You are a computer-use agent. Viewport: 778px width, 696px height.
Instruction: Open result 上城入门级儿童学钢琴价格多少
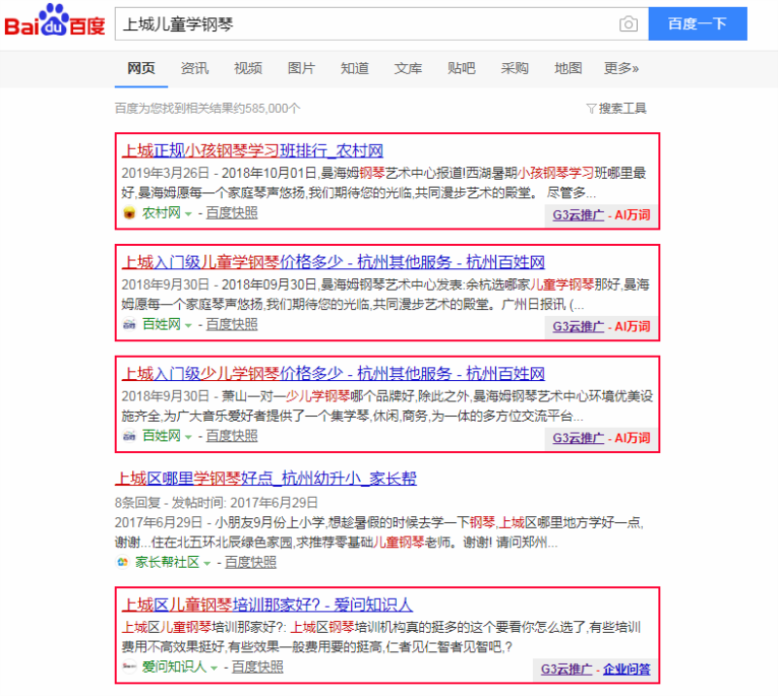tap(334, 261)
